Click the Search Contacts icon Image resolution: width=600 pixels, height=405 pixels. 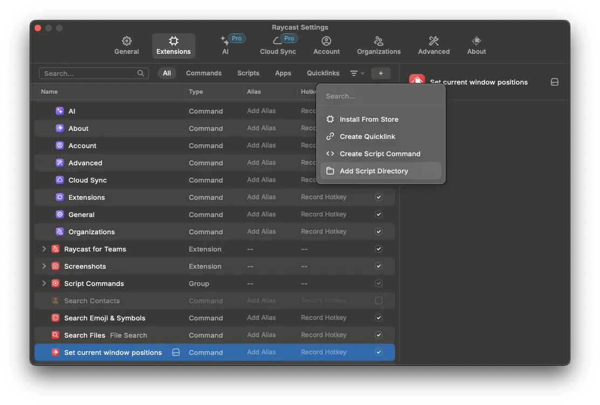click(56, 301)
